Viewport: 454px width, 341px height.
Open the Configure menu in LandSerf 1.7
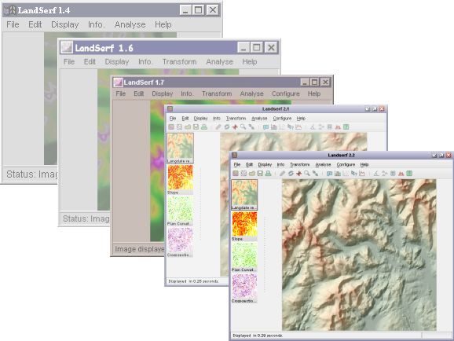(285, 93)
